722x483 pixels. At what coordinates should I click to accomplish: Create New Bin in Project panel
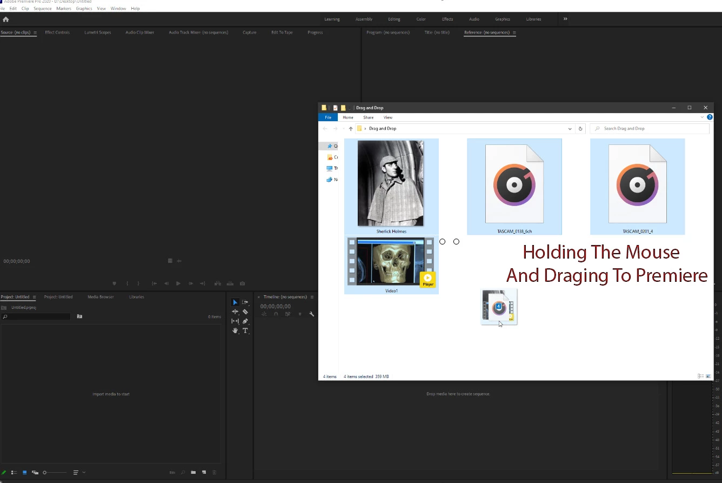tap(193, 472)
